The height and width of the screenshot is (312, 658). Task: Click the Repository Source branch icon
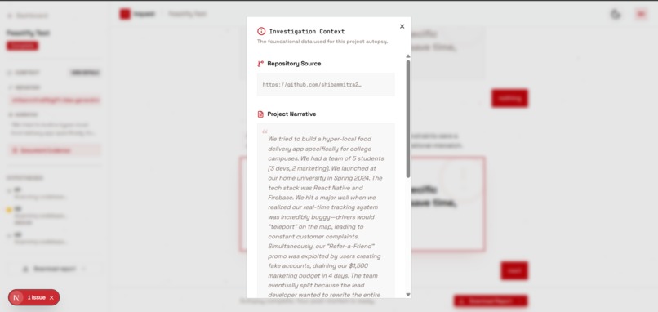(260, 64)
